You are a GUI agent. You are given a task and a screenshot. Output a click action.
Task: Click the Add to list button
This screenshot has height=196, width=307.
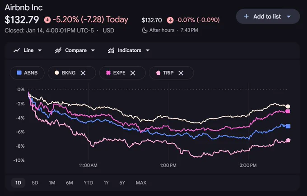(268, 16)
